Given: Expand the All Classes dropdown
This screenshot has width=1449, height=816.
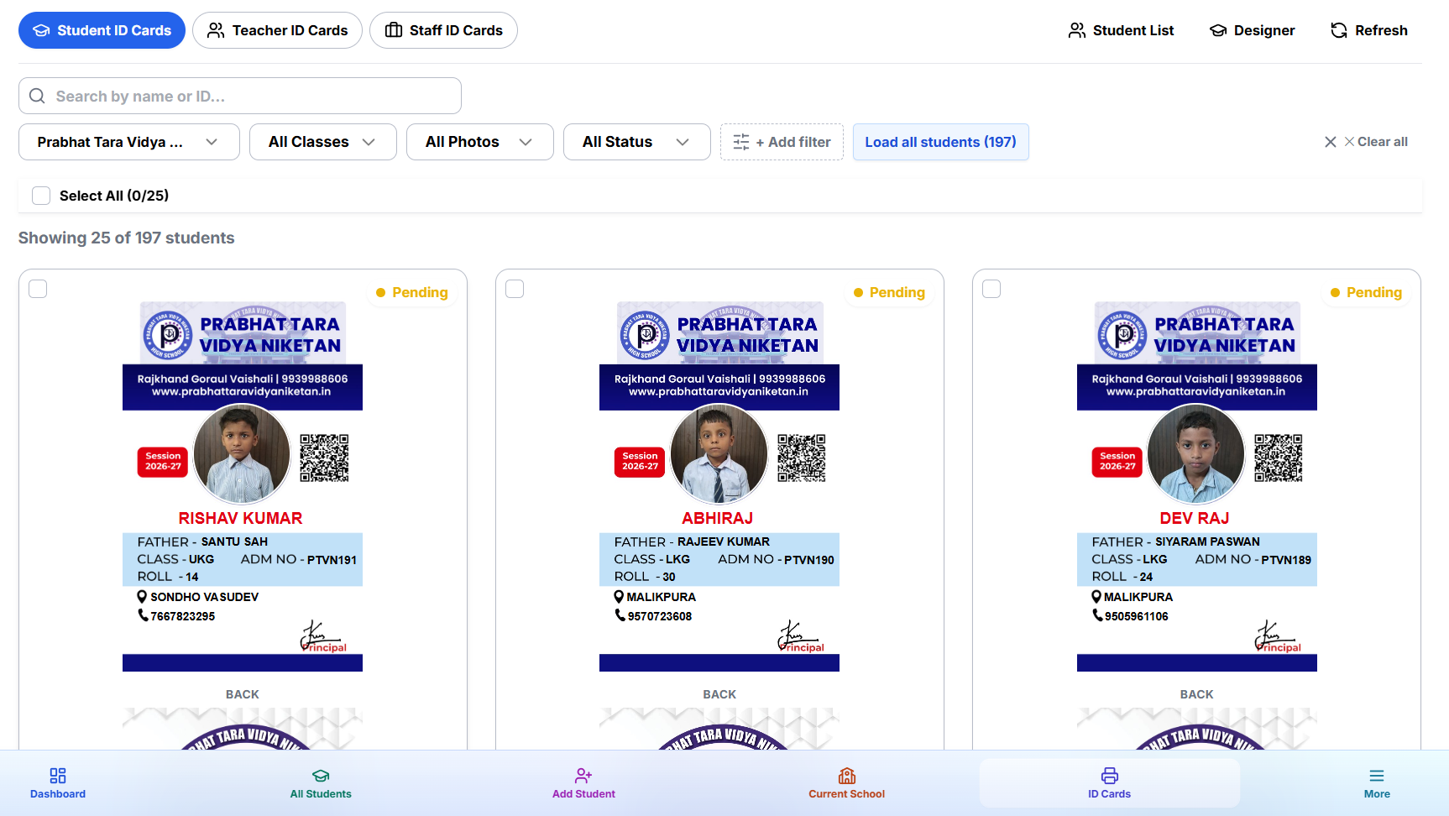Looking at the screenshot, I should 323,142.
